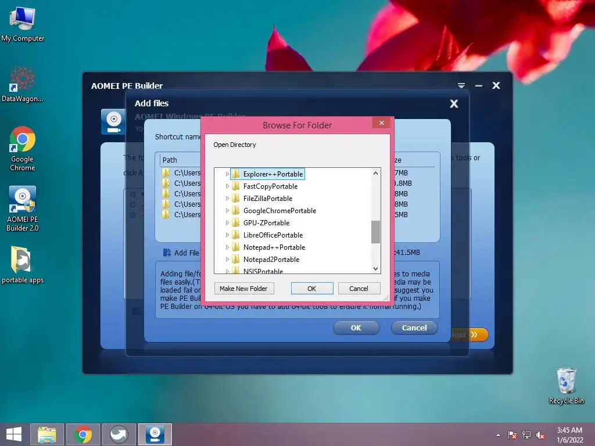Click the Notepad++Portable folder icon
The width and height of the screenshot is (595, 446).
pyautogui.click(x=236, y=247)
